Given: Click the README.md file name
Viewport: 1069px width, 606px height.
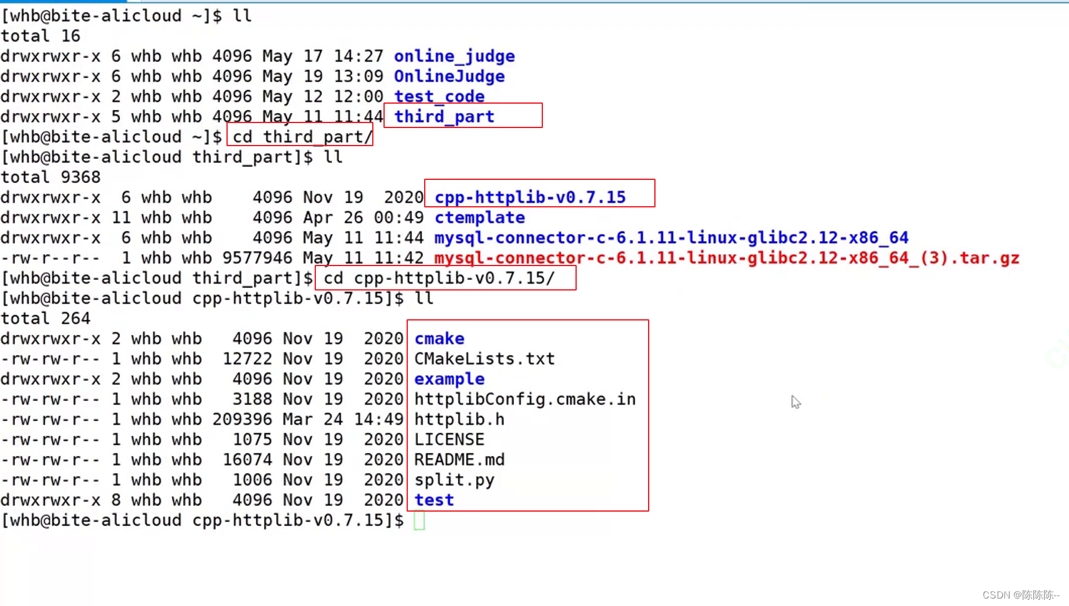Looking at the screenshot, I should click(459, 460).
